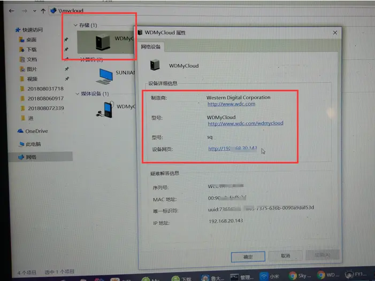Viewport: 375px width, 281px height.
Task: Click the IP address value 192.168.20.143
Action: [x=226, y=221]
